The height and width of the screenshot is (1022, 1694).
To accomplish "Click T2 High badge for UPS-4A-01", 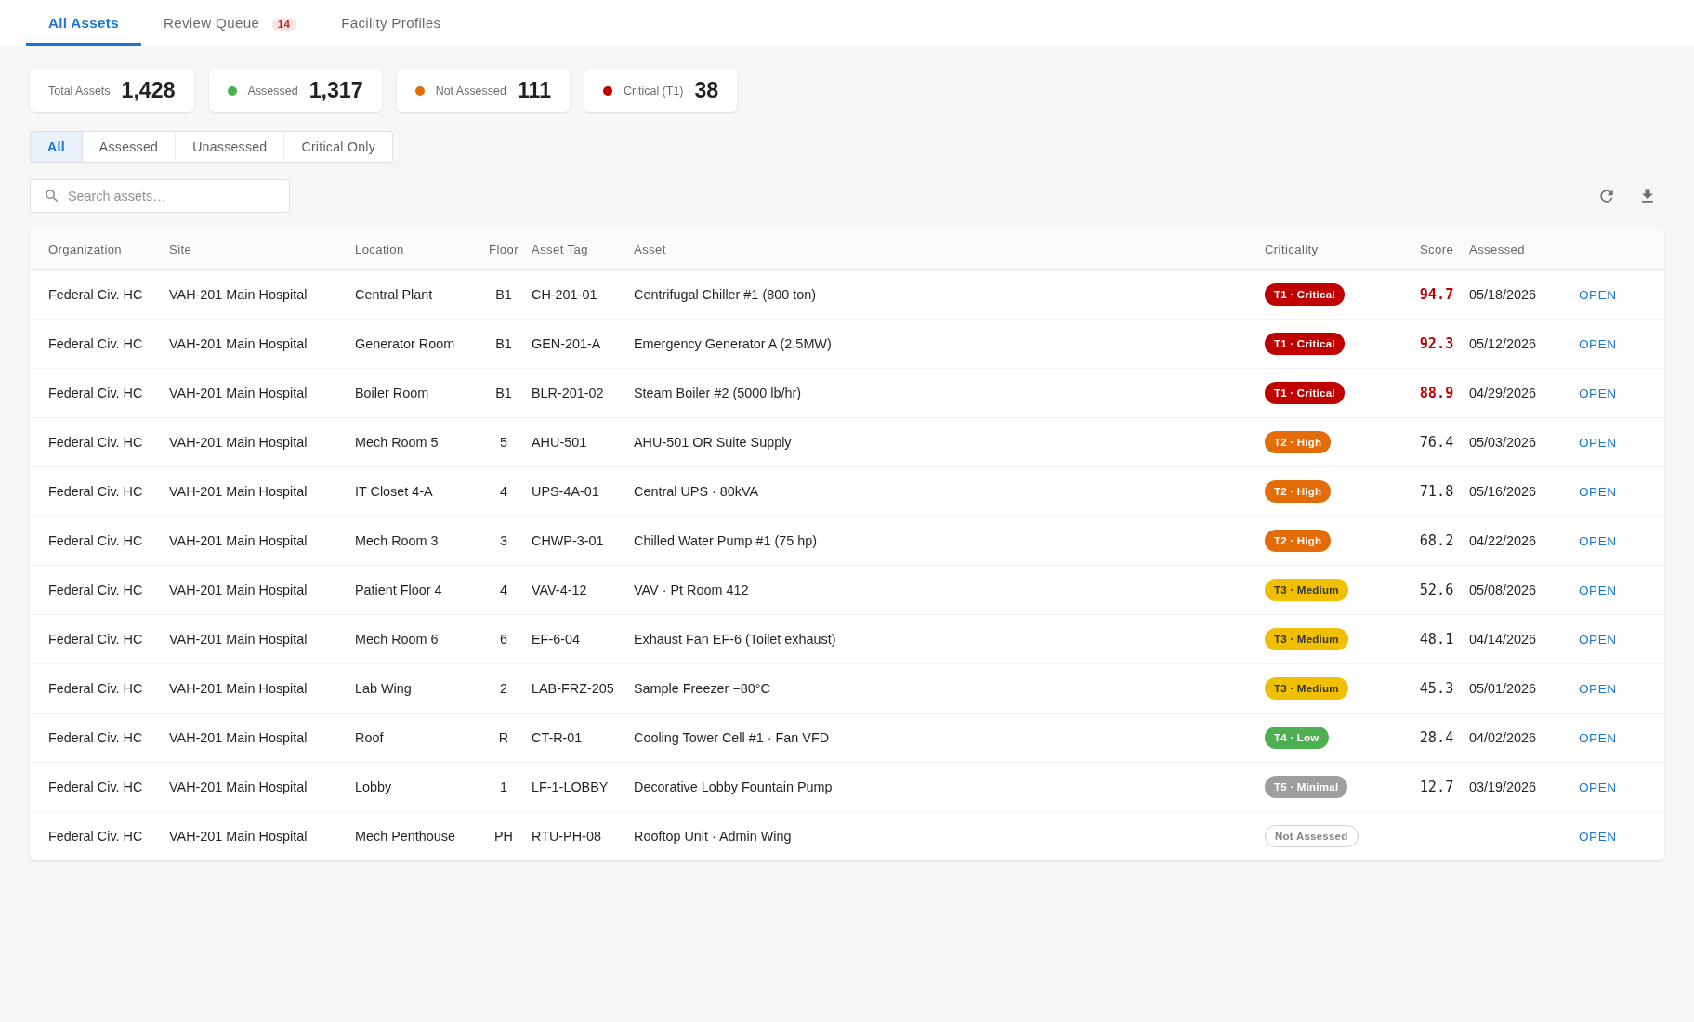I will pos(1297,491).
